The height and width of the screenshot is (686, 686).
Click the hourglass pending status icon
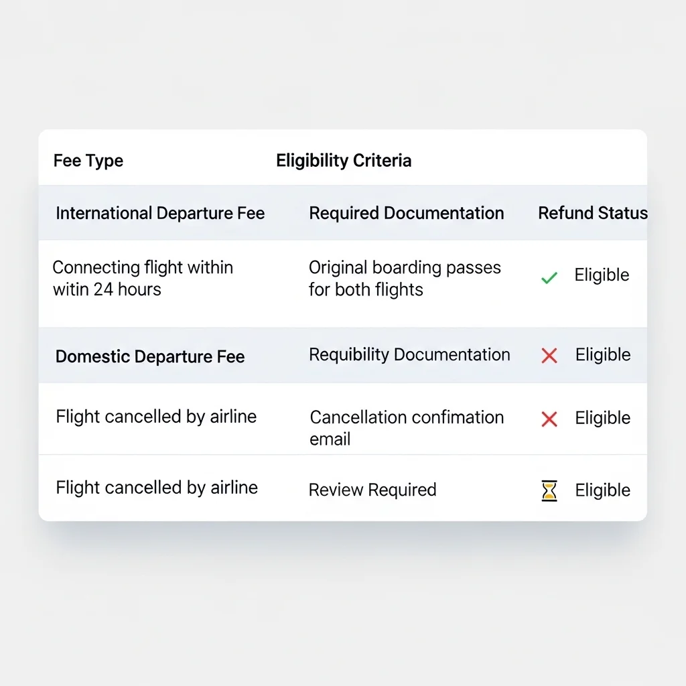coord(549,492)
